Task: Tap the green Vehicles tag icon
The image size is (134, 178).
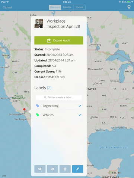Action: pyautogui.click(x=38, y=115)
